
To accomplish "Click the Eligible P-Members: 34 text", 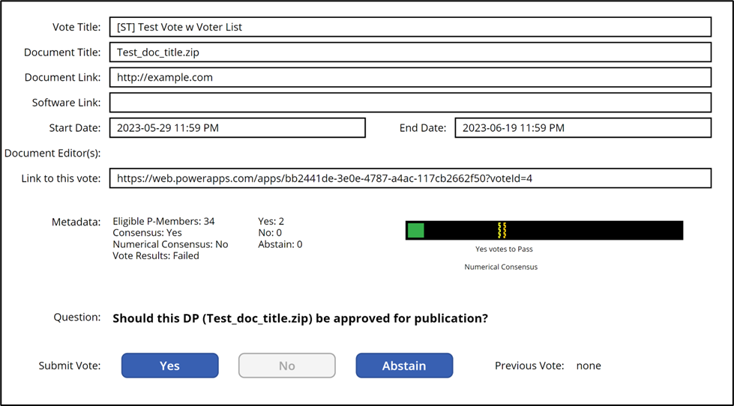I will coord(163,221).
